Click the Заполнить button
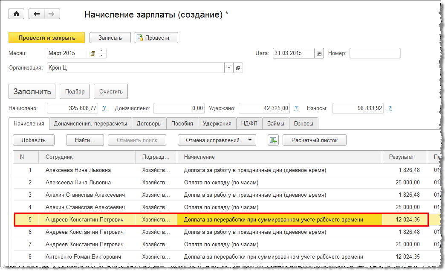Viewport: 445px width, 271px height. tap(32, 91)
